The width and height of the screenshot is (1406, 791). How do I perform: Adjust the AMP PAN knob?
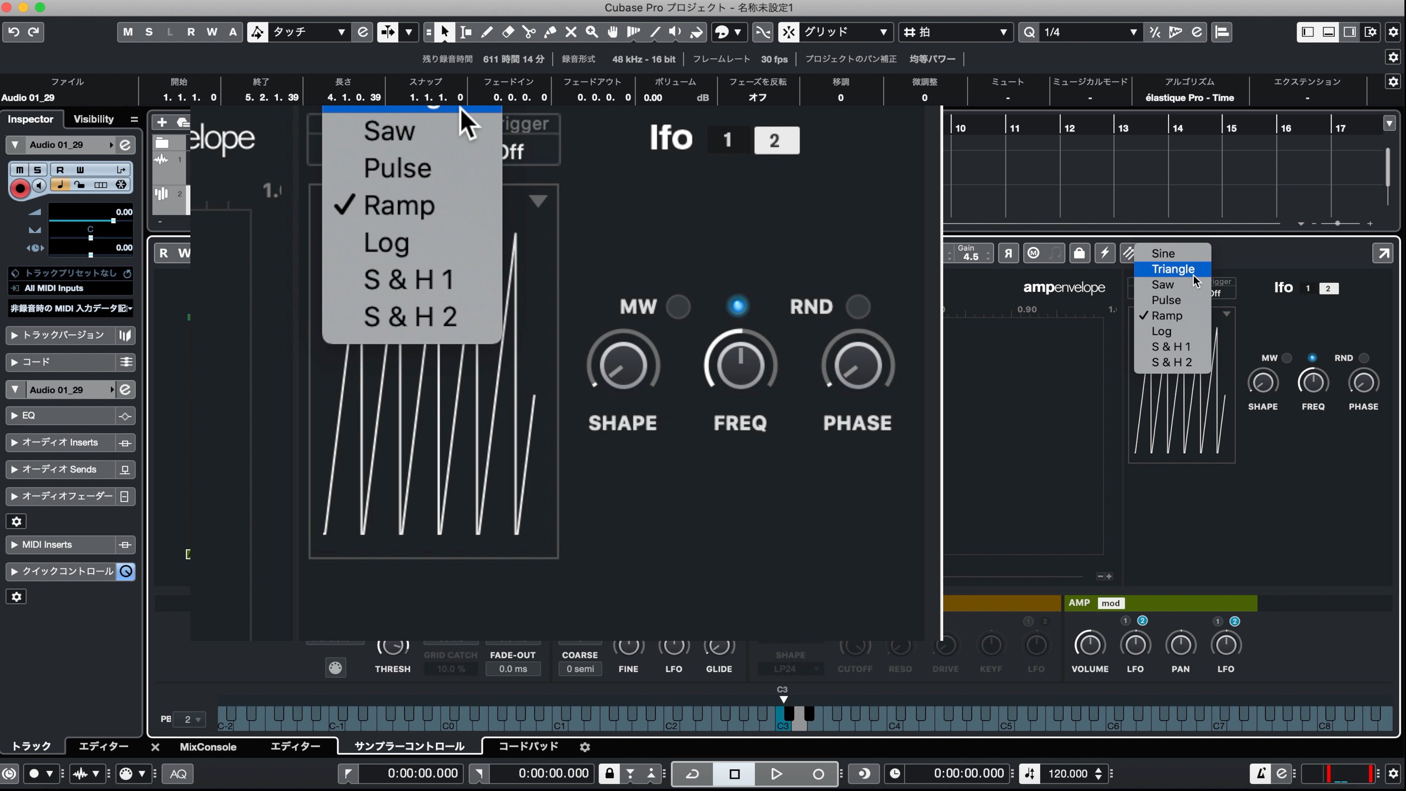[1180, 645]
